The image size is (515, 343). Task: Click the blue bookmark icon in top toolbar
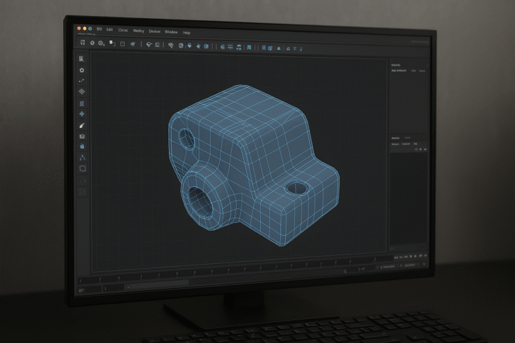click(249, 48)
